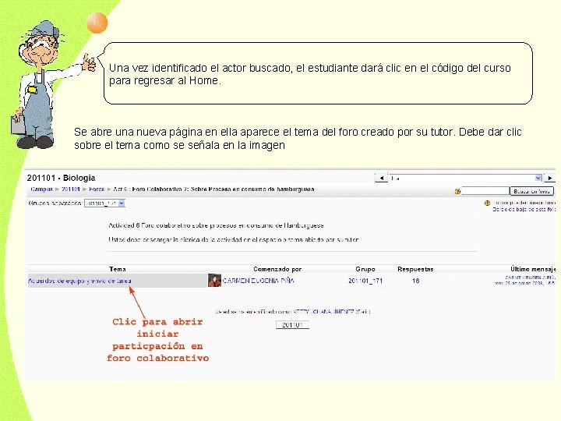The width and height of the screenshot is (561, 421).
Task: Click the 'Darse de baja de este foro' link
Action: 524,210
